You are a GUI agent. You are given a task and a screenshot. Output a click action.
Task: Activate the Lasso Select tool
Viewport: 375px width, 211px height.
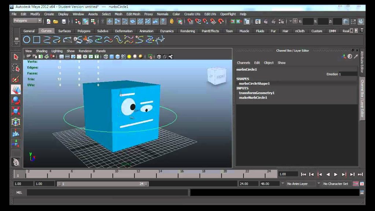16,68
